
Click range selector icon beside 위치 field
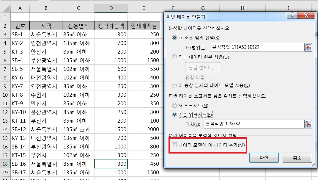point(308,124)
